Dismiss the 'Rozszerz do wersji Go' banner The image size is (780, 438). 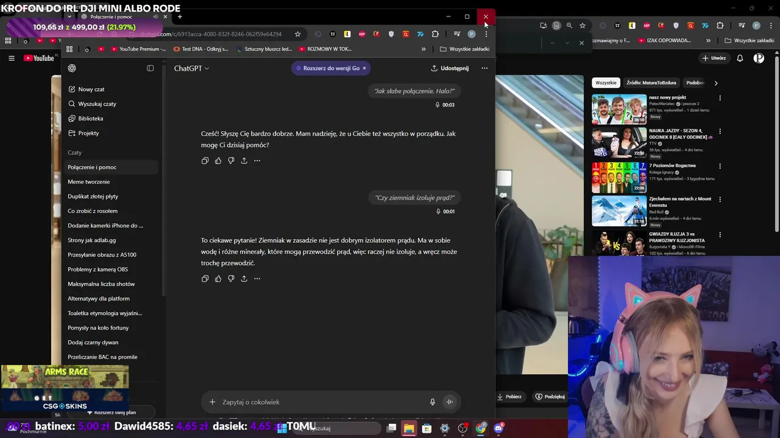coord(364,68)
